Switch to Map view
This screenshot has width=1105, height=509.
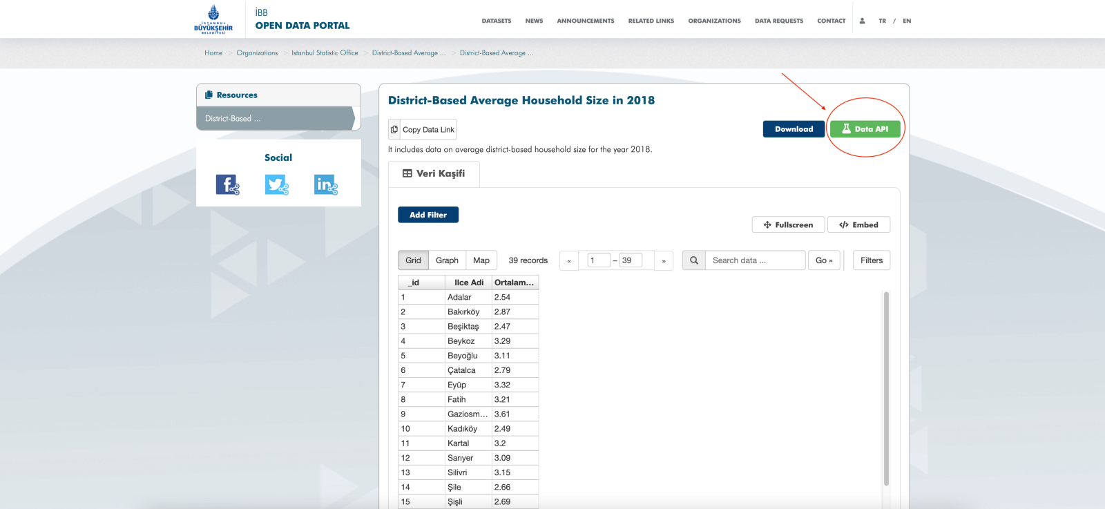pos(481,260)
